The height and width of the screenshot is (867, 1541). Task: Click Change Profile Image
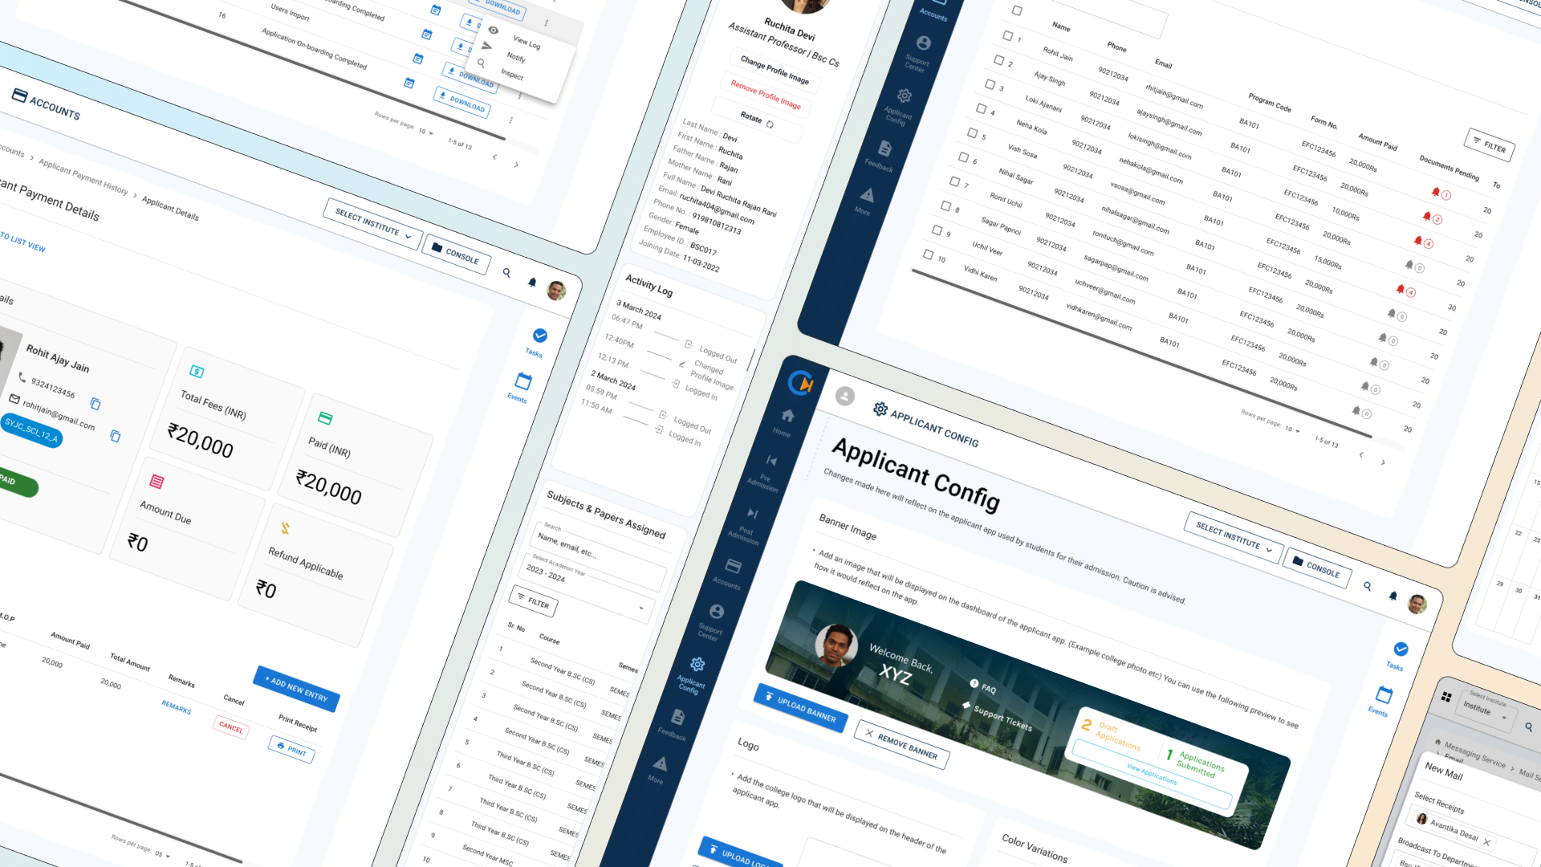coord(774,70)
